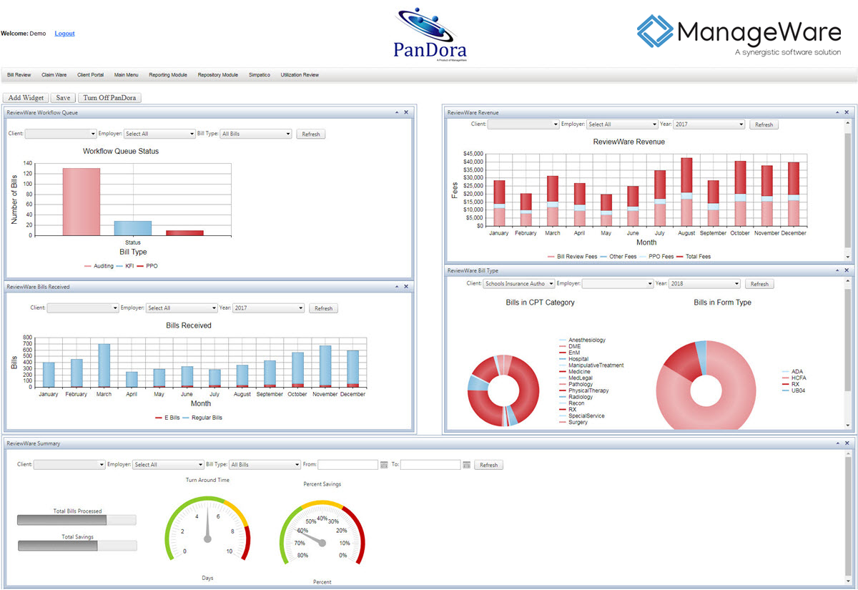Close the ReviewWare Workflow Queue widget

pos(406,112)
